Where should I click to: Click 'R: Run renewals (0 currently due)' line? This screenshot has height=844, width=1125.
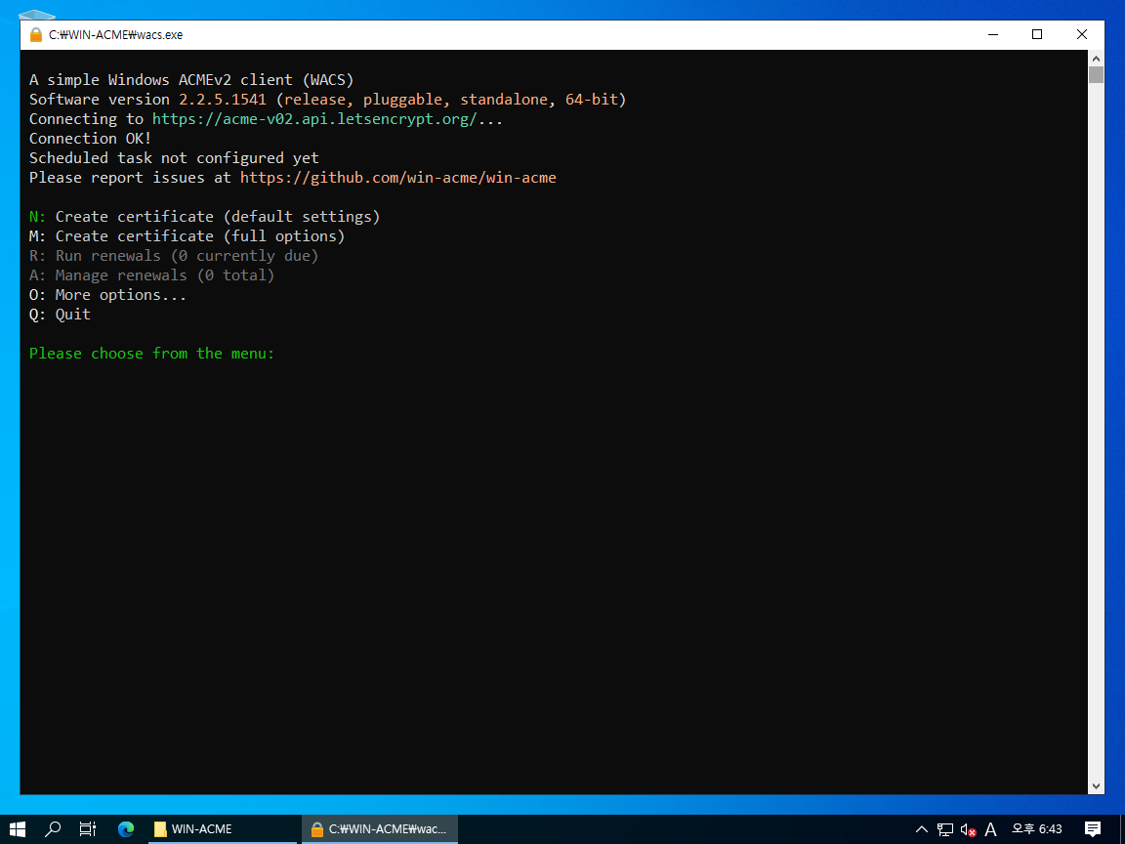pos(174,256)
